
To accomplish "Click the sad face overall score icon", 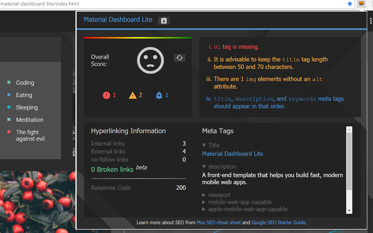I will pyautogui.click(x=150, y=60).
